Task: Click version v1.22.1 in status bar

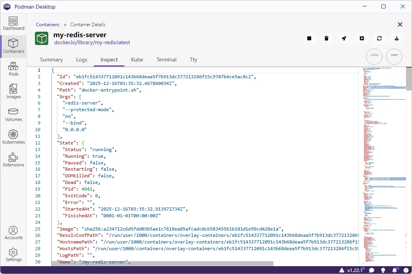Action: click(355, 270)
